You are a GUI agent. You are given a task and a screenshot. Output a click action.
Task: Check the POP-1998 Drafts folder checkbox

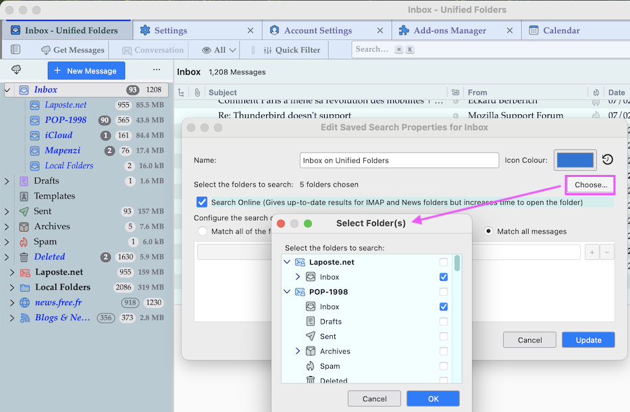click(444, 321)
